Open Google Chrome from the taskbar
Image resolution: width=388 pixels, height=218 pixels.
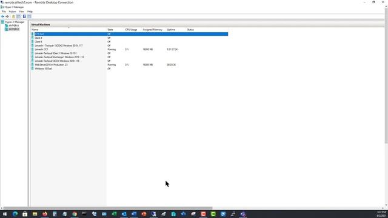tap(75, 214)
